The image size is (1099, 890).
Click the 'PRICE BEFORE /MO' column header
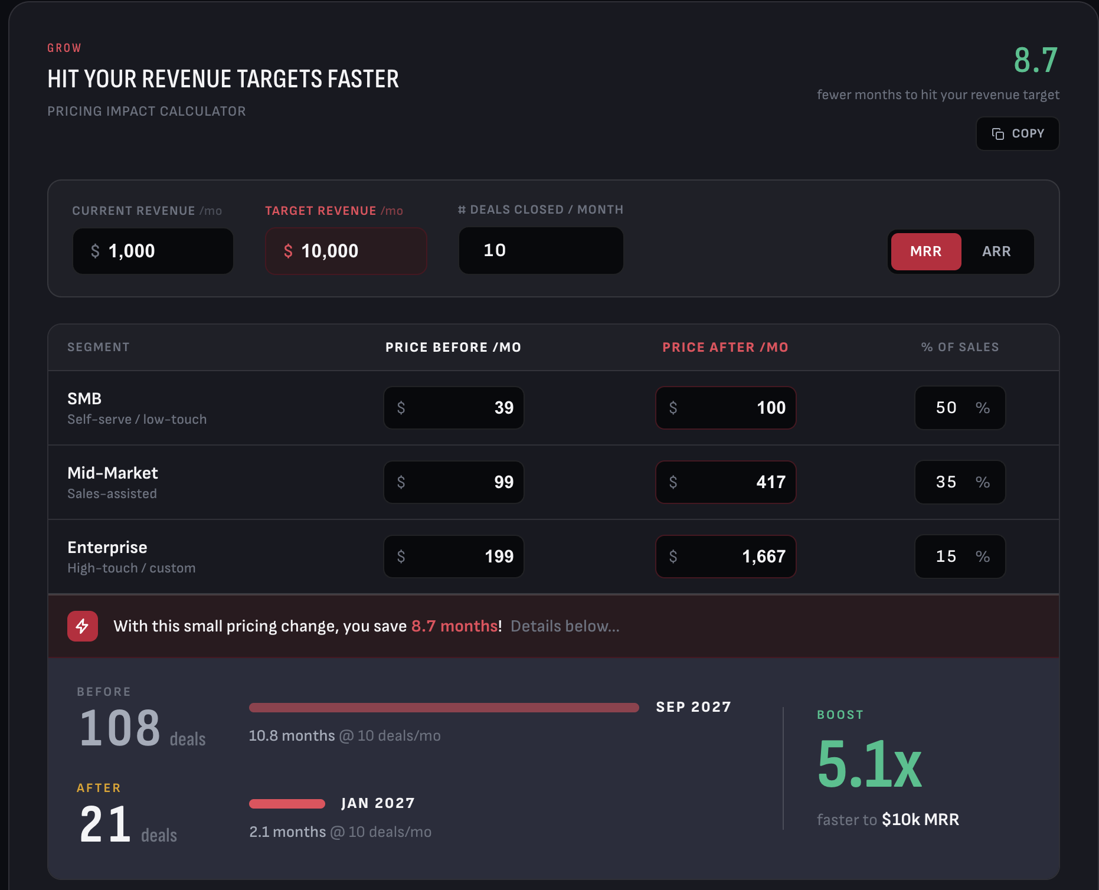pos(453,348)
